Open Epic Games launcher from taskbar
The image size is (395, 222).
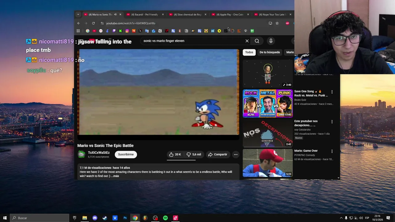coord(75,218)
